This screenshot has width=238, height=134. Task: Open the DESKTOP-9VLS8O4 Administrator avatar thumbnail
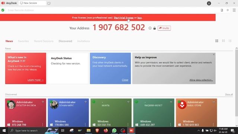(x=11, y=105)
